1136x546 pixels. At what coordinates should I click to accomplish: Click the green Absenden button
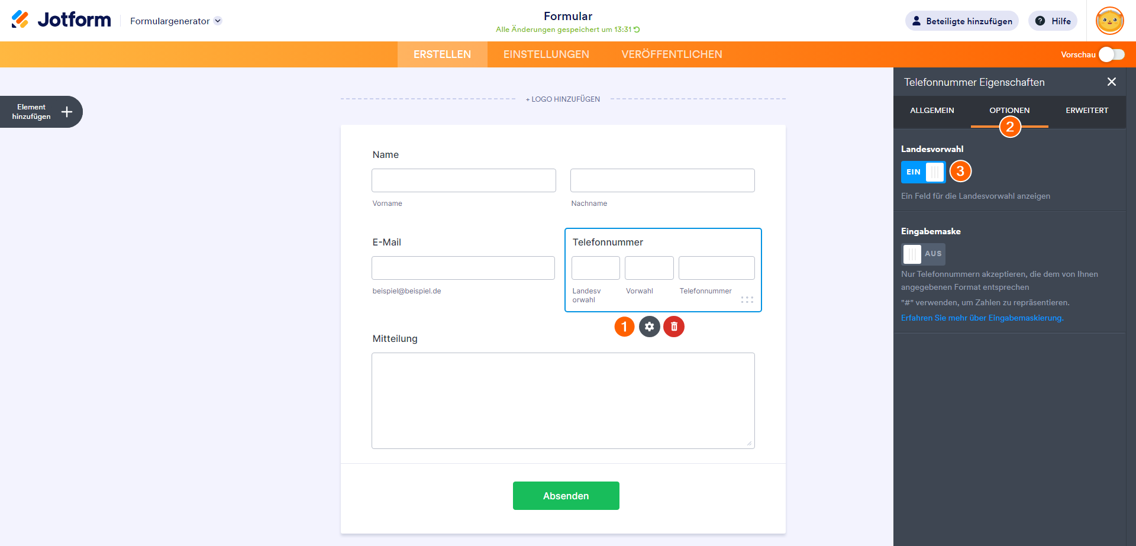pyautogui.click(x=566, y=496)
